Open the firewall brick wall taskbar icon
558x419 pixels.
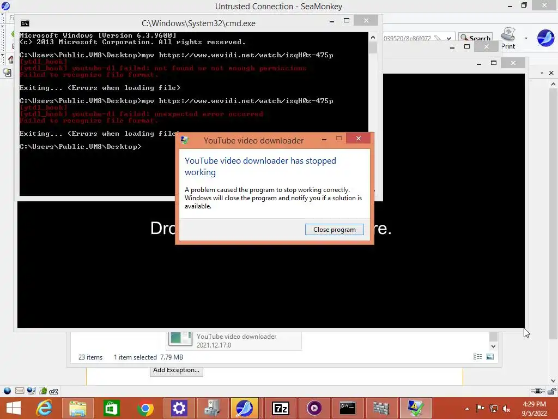point(381,408)
